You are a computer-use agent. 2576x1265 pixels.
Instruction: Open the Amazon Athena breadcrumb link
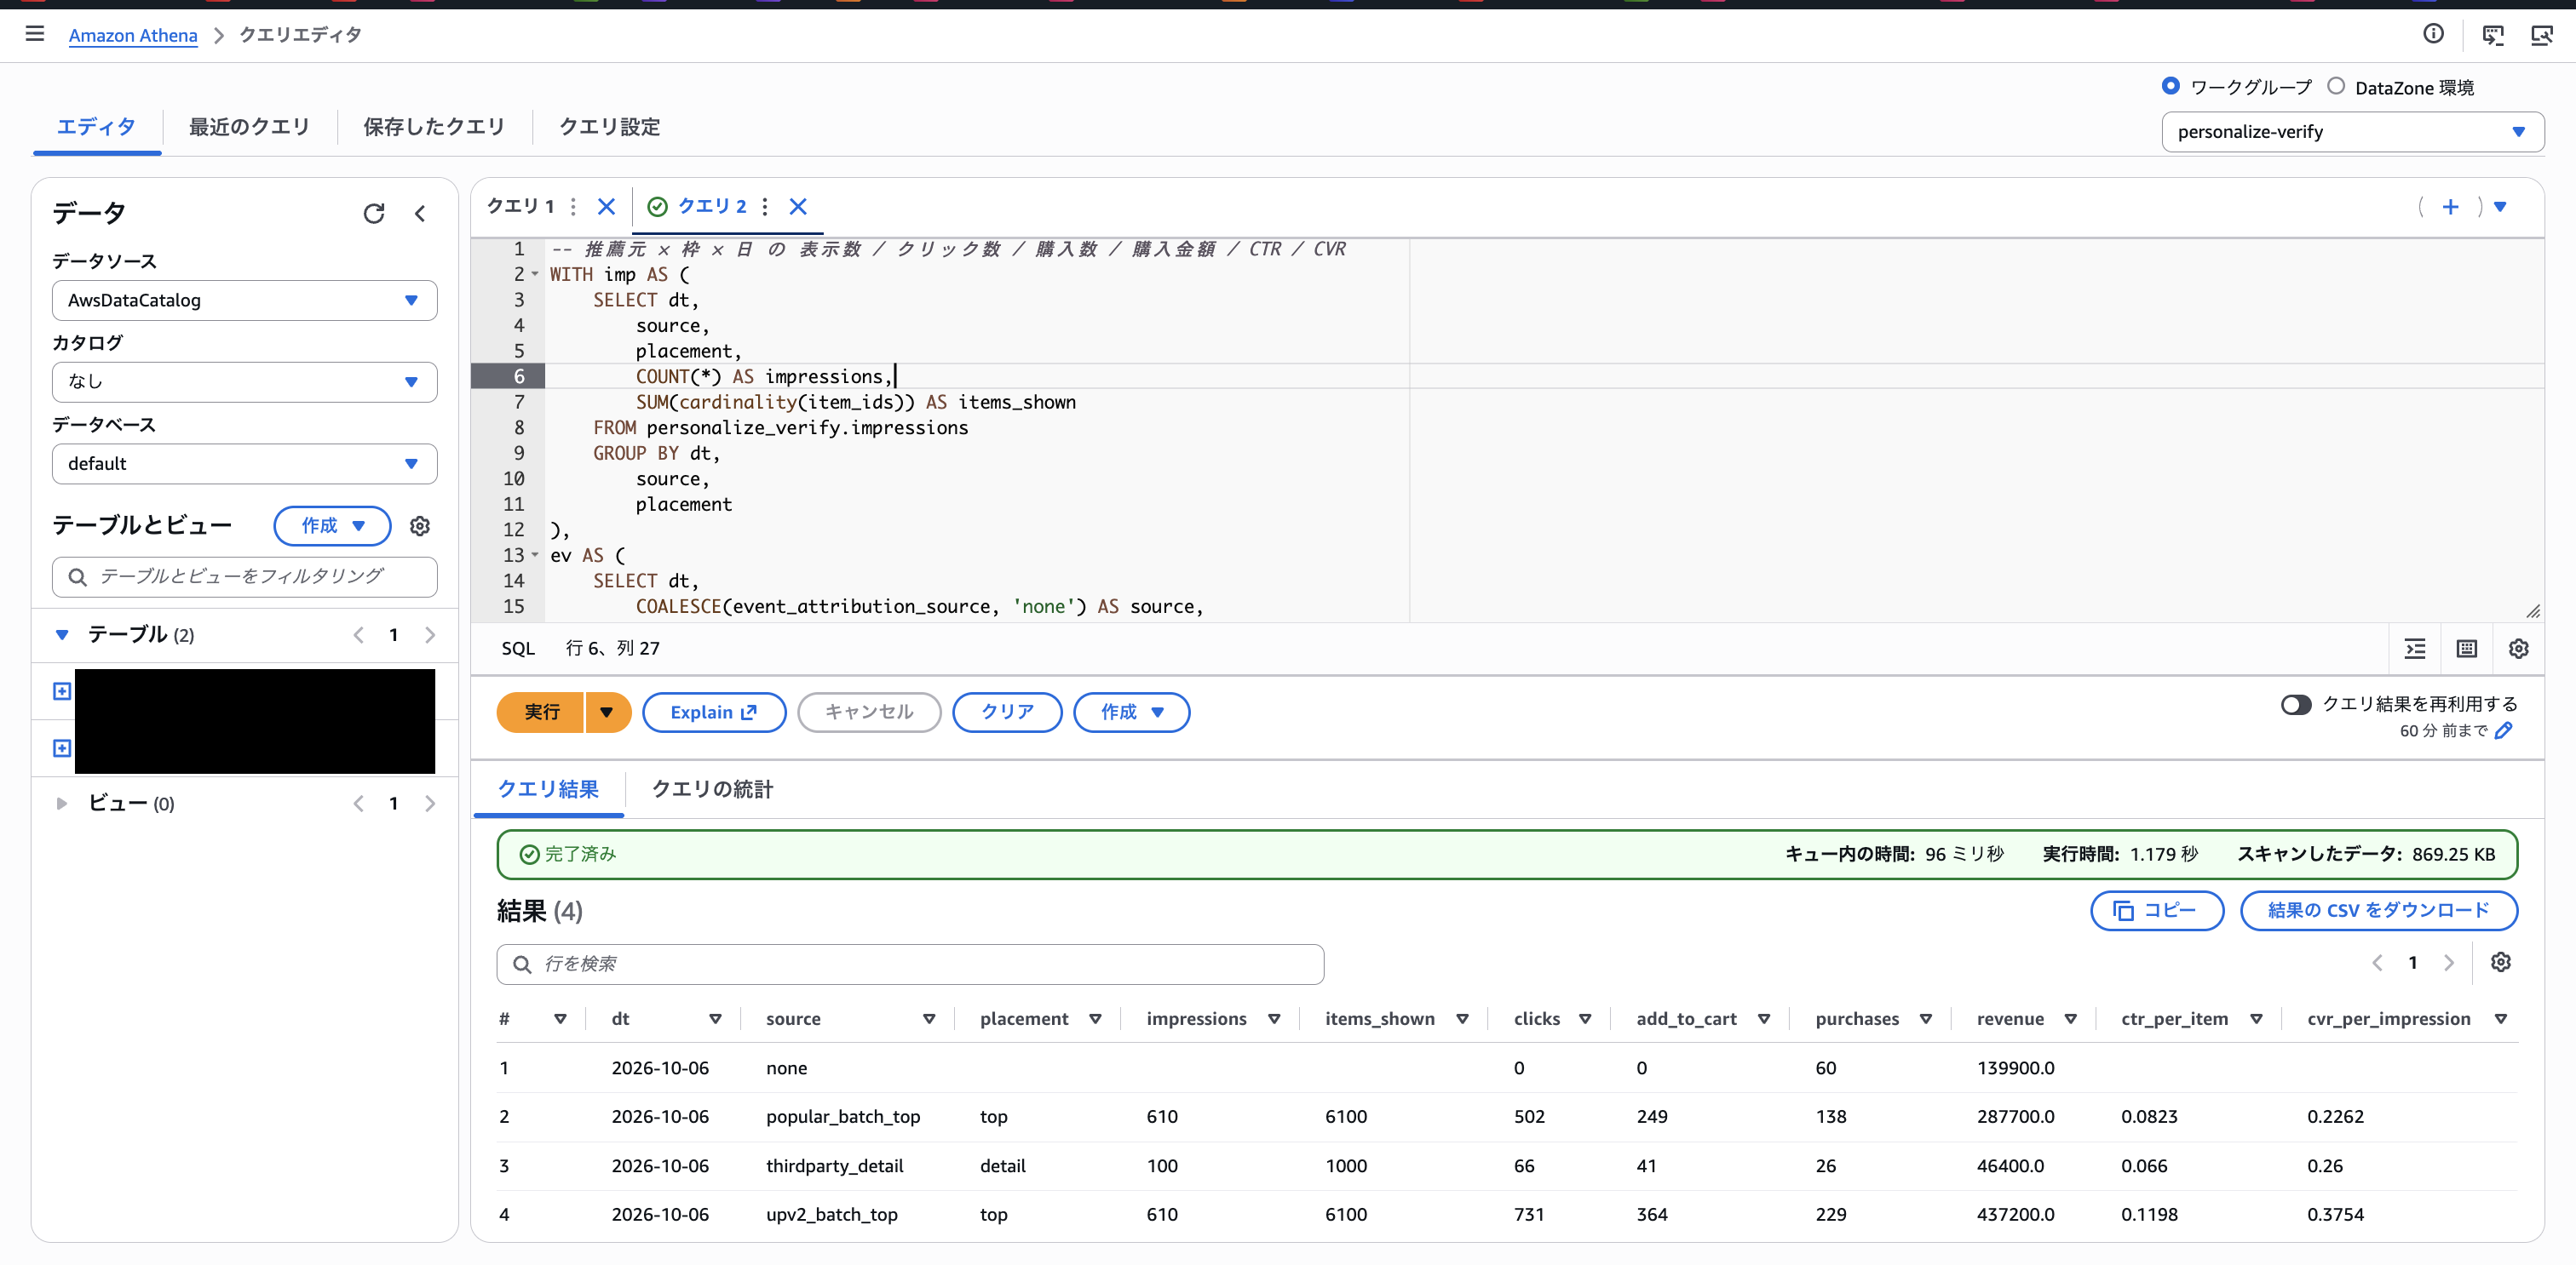pos(133,35)
